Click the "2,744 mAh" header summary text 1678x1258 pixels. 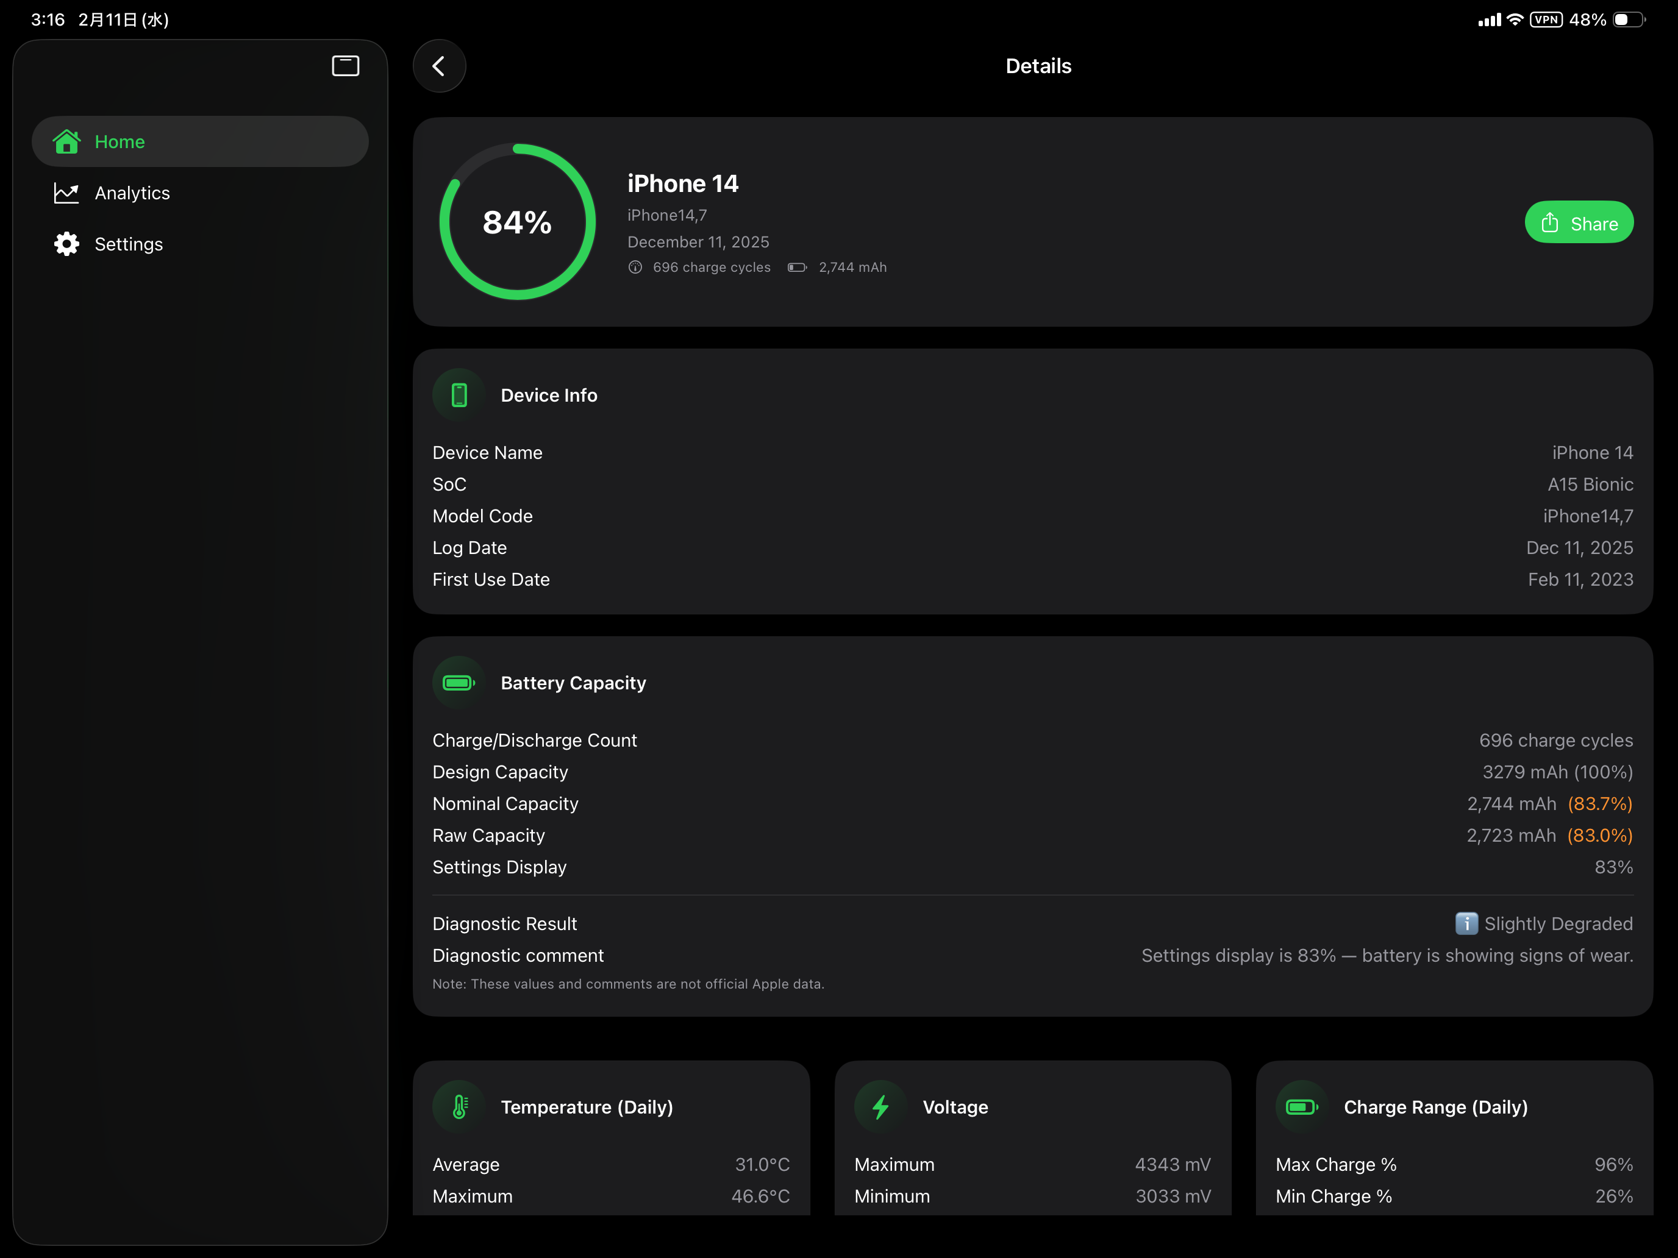[x=852, y=268]
